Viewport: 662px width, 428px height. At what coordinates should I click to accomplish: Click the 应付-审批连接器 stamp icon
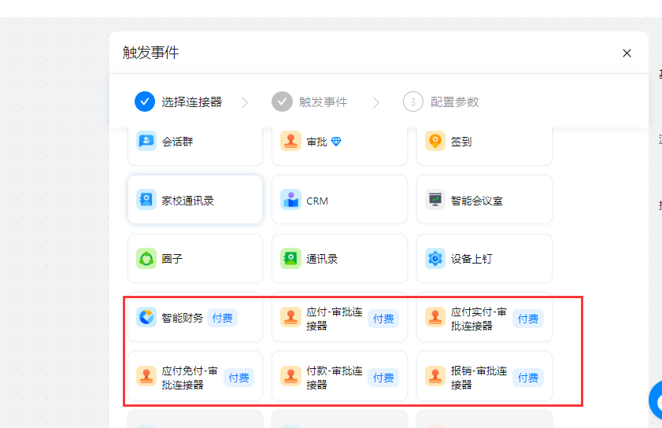click(x=290, y=317)
